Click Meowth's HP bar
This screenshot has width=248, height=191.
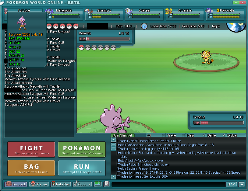pos(105,39)
